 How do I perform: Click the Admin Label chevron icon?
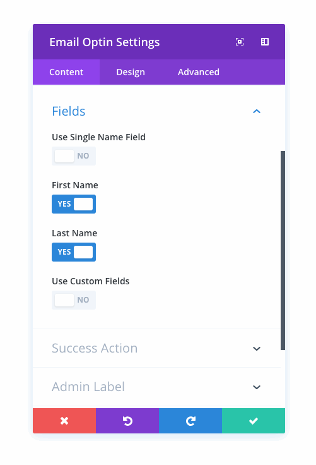pos(257,387)
